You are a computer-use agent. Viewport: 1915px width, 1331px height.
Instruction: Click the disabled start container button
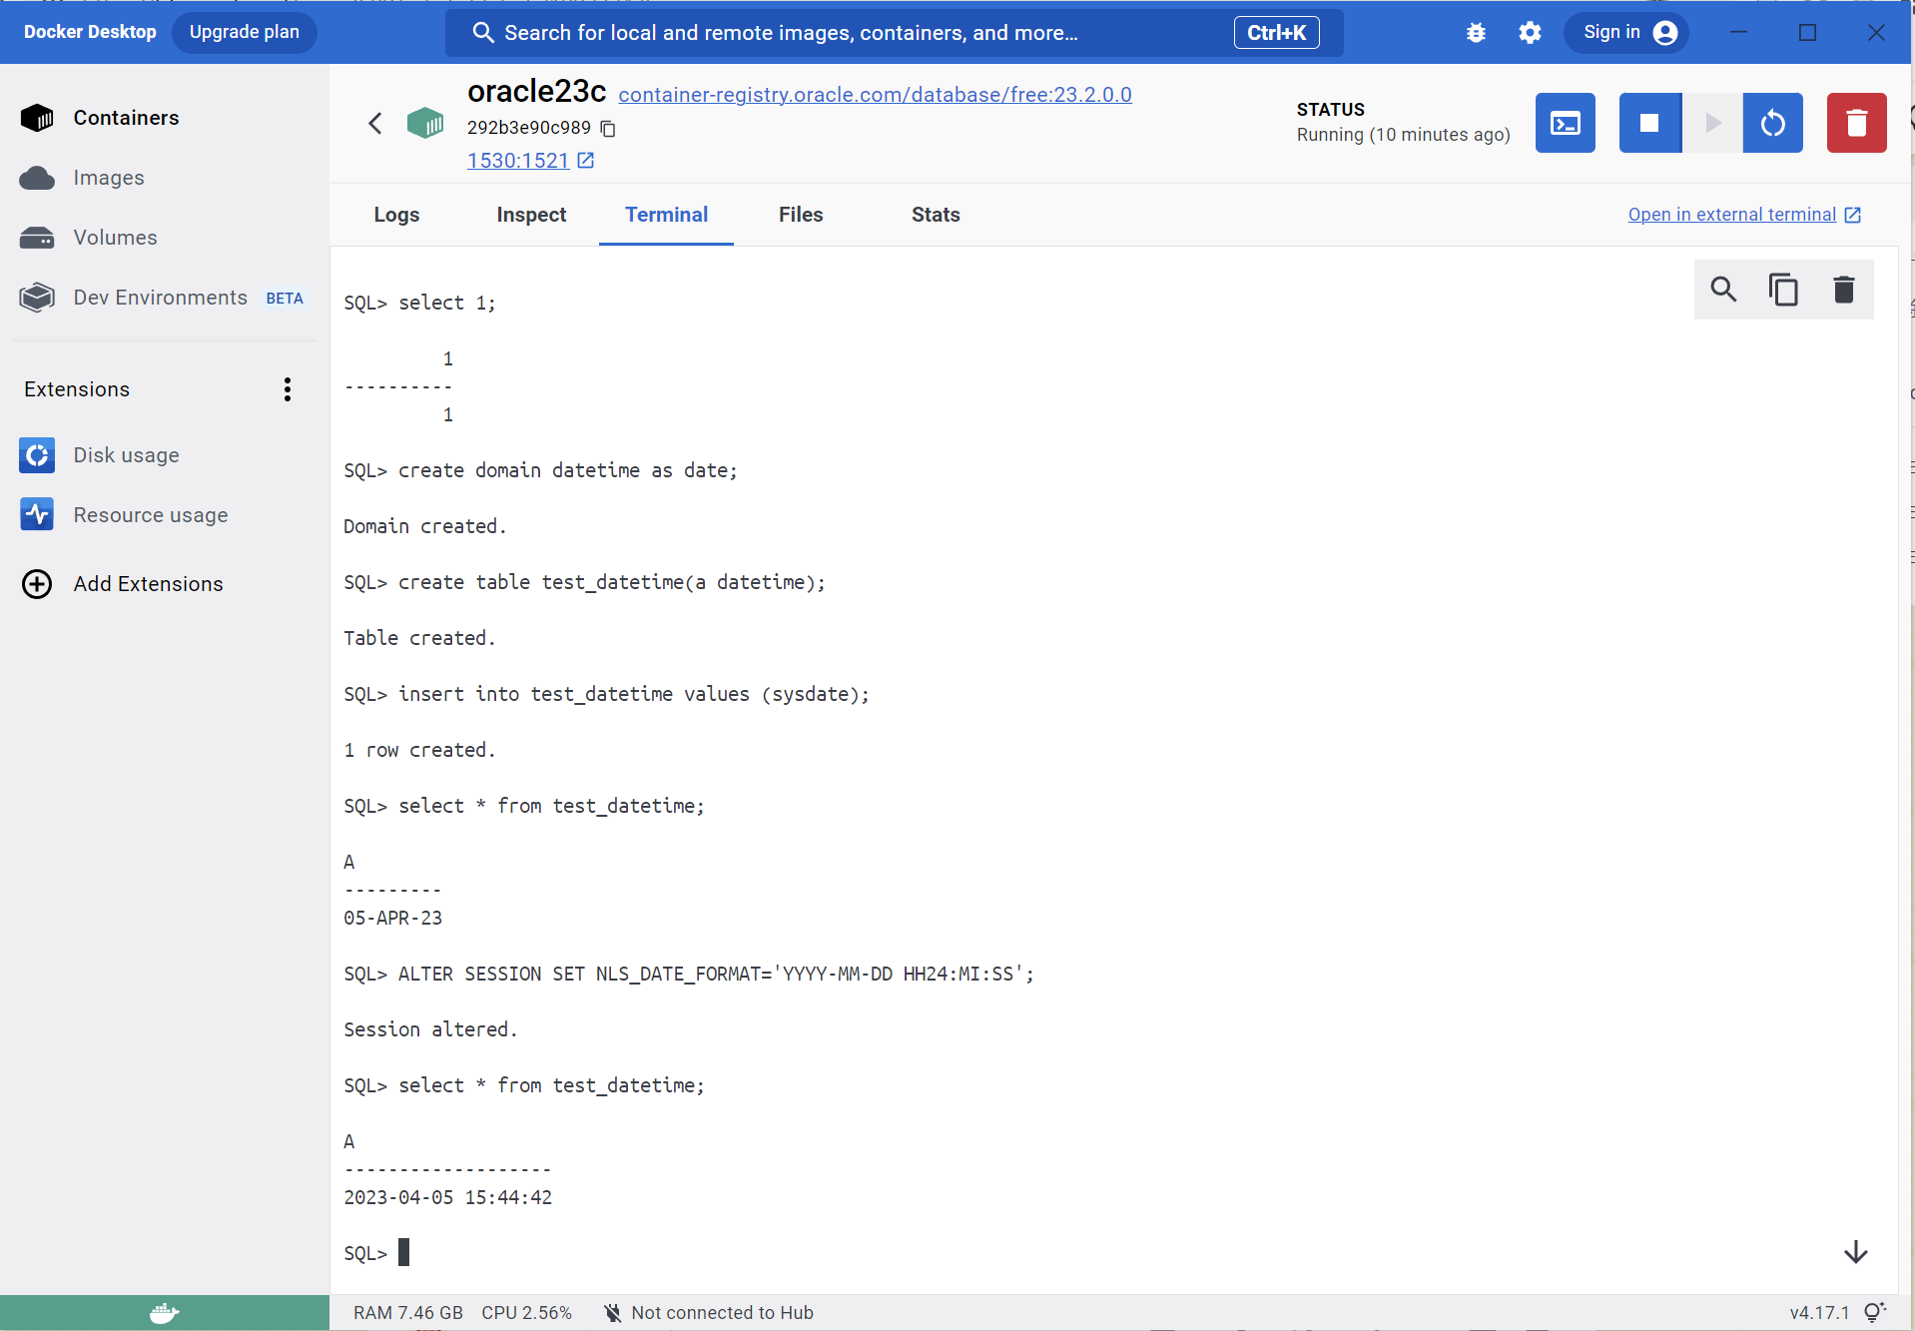[1713, 123]
